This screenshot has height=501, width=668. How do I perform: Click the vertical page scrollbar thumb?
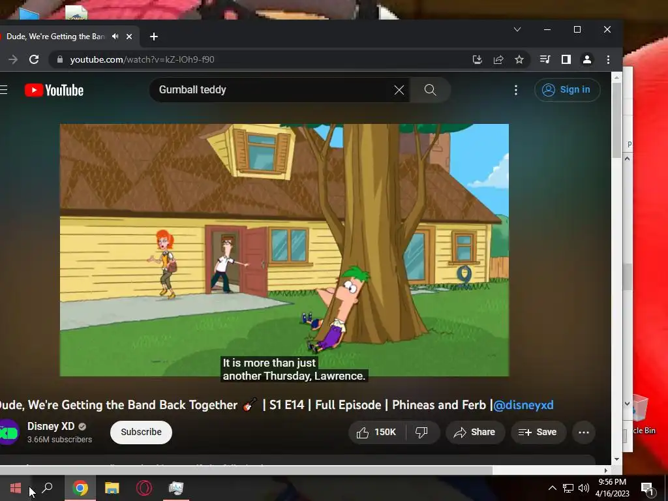pos(617,120)
